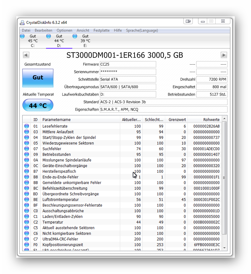251x274 pixels.
Task: Click status orb of Start/Stopp-Zyklen row
Action: click(27, 137)
